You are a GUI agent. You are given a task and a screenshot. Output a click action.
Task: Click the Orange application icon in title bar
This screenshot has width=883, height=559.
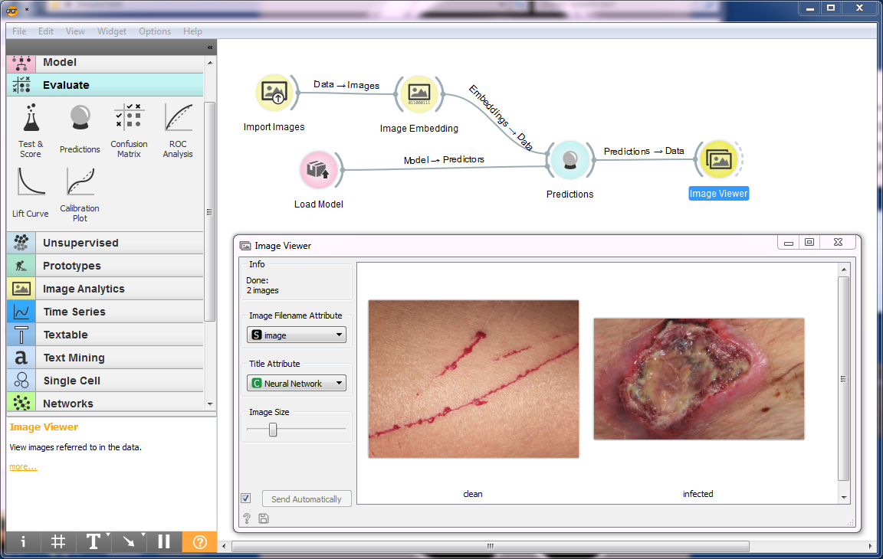coord(11,9)
